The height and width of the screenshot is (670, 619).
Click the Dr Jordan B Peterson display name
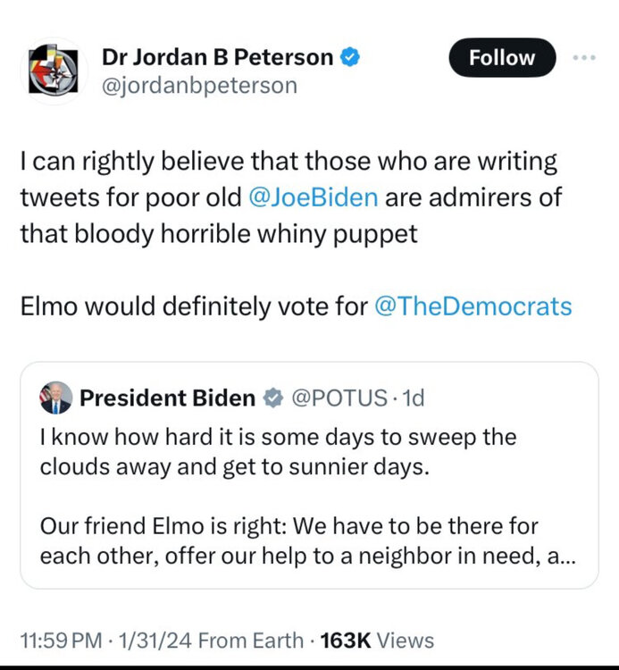[x=218, y=58]
